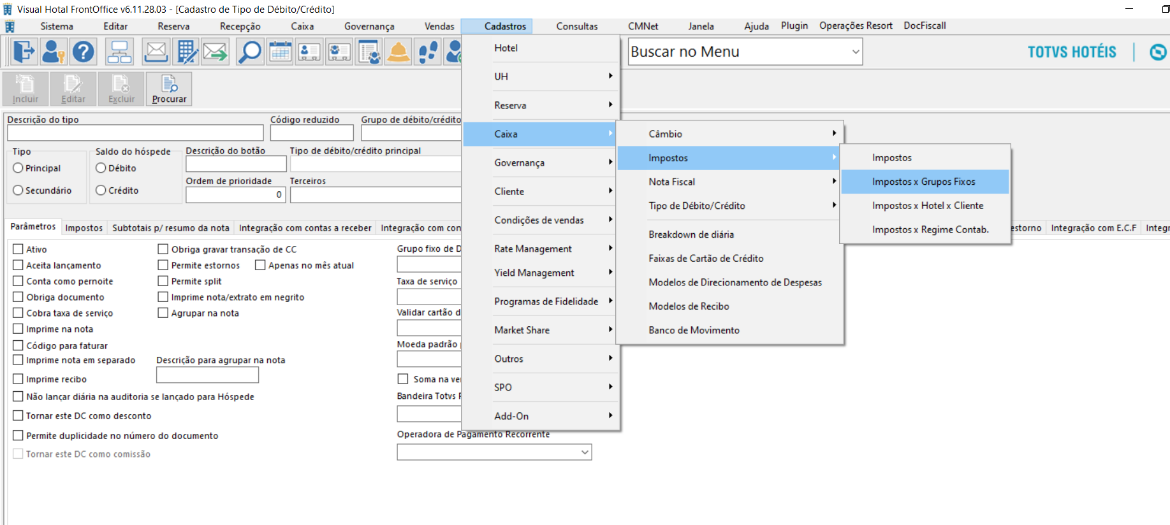Select the Débito radio option
Screen dimensions: 1170x525
point(101,168)
